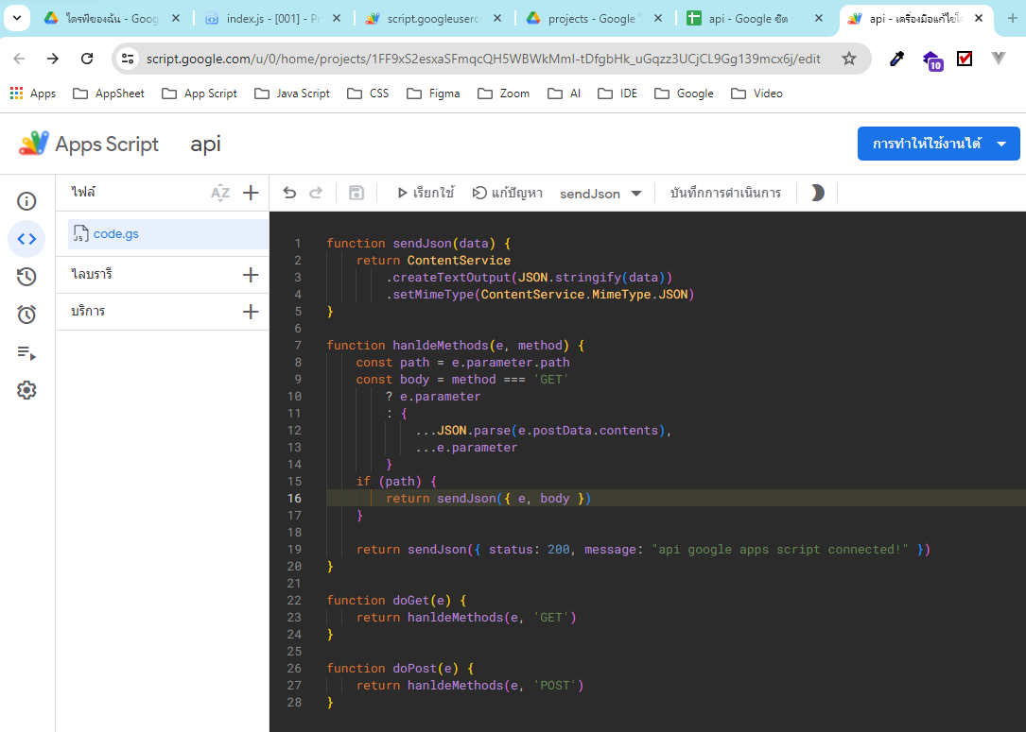This screenshot has width=1026, height=732.
Task: Select the Editor code icon in sidebar
Action: (26, 239)
